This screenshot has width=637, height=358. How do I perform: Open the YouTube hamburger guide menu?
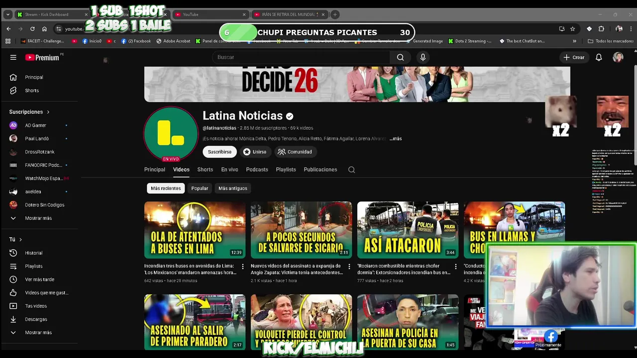point(13,57)
